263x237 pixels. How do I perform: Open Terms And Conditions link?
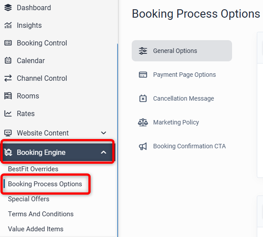tap(41, 214)
